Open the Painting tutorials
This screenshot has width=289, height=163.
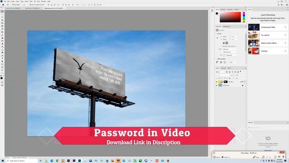[x=267, y=51]
